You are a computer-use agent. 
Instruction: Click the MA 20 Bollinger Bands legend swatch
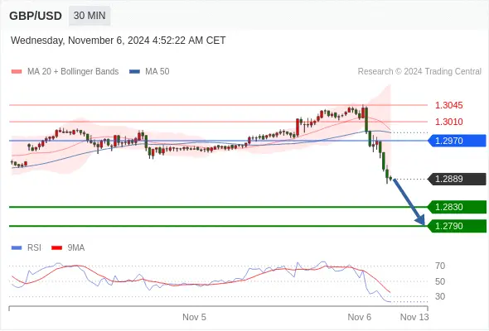17,72
